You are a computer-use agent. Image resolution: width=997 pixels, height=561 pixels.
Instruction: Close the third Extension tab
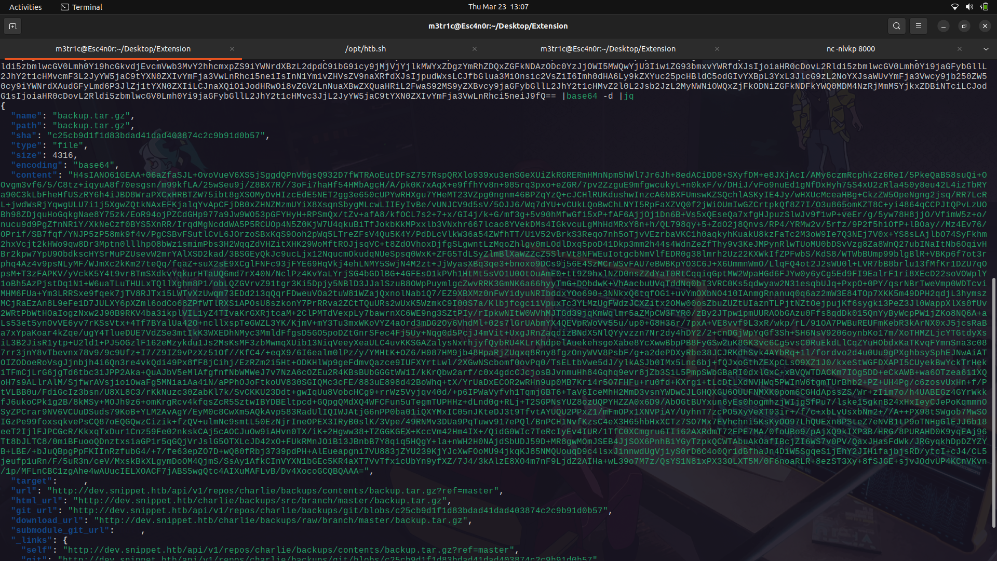coord(717,49)
